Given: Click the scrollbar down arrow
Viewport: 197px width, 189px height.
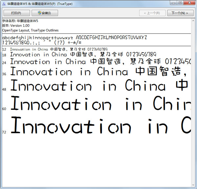Looking at the screenshot, I should [193, 185].
